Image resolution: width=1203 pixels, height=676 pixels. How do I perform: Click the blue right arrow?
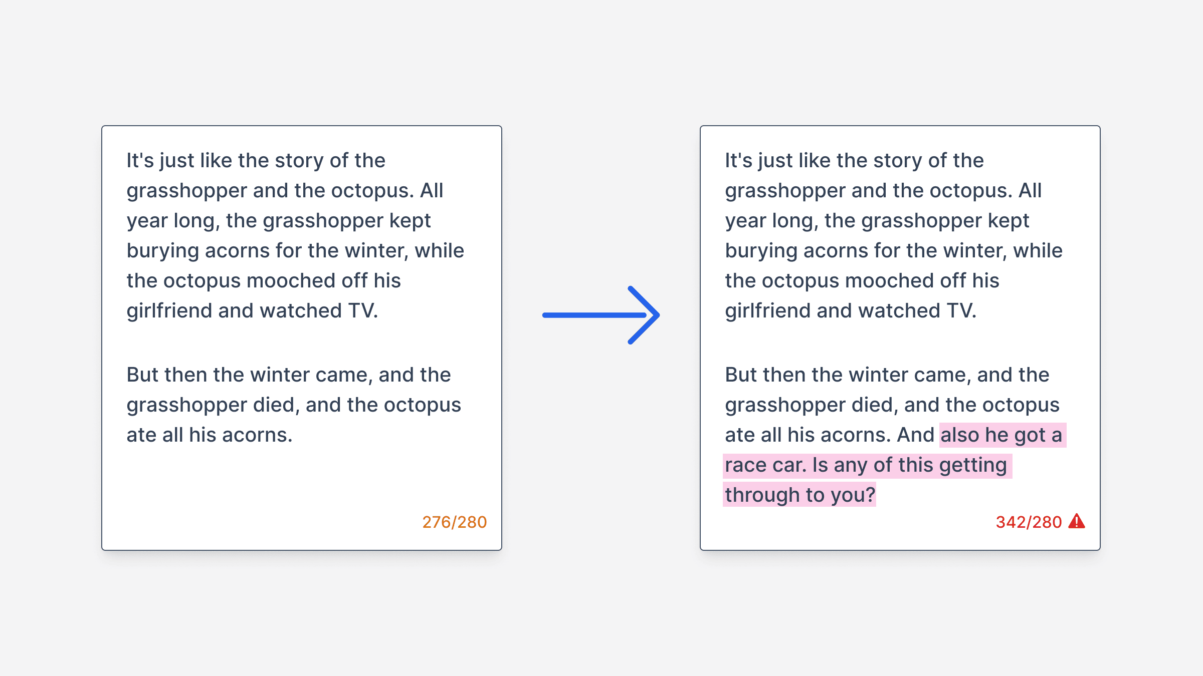coord(600,315)
